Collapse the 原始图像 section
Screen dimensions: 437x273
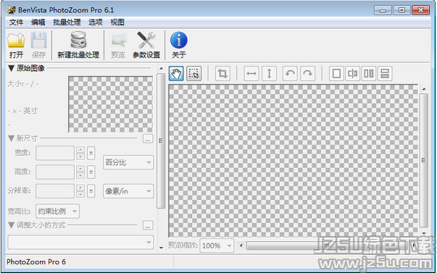[11, 68]
